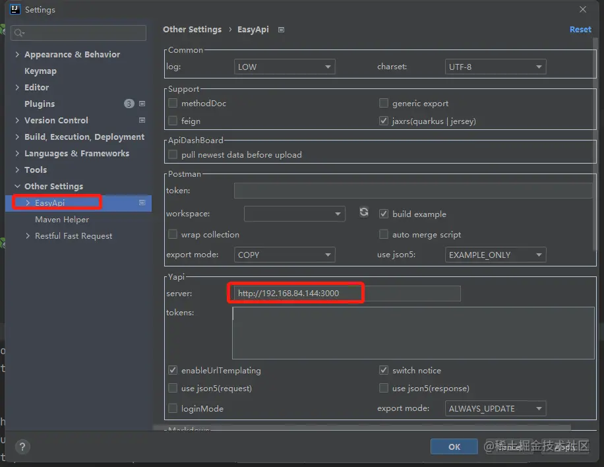Enable the methodDoc checkbox

[173, 103]
